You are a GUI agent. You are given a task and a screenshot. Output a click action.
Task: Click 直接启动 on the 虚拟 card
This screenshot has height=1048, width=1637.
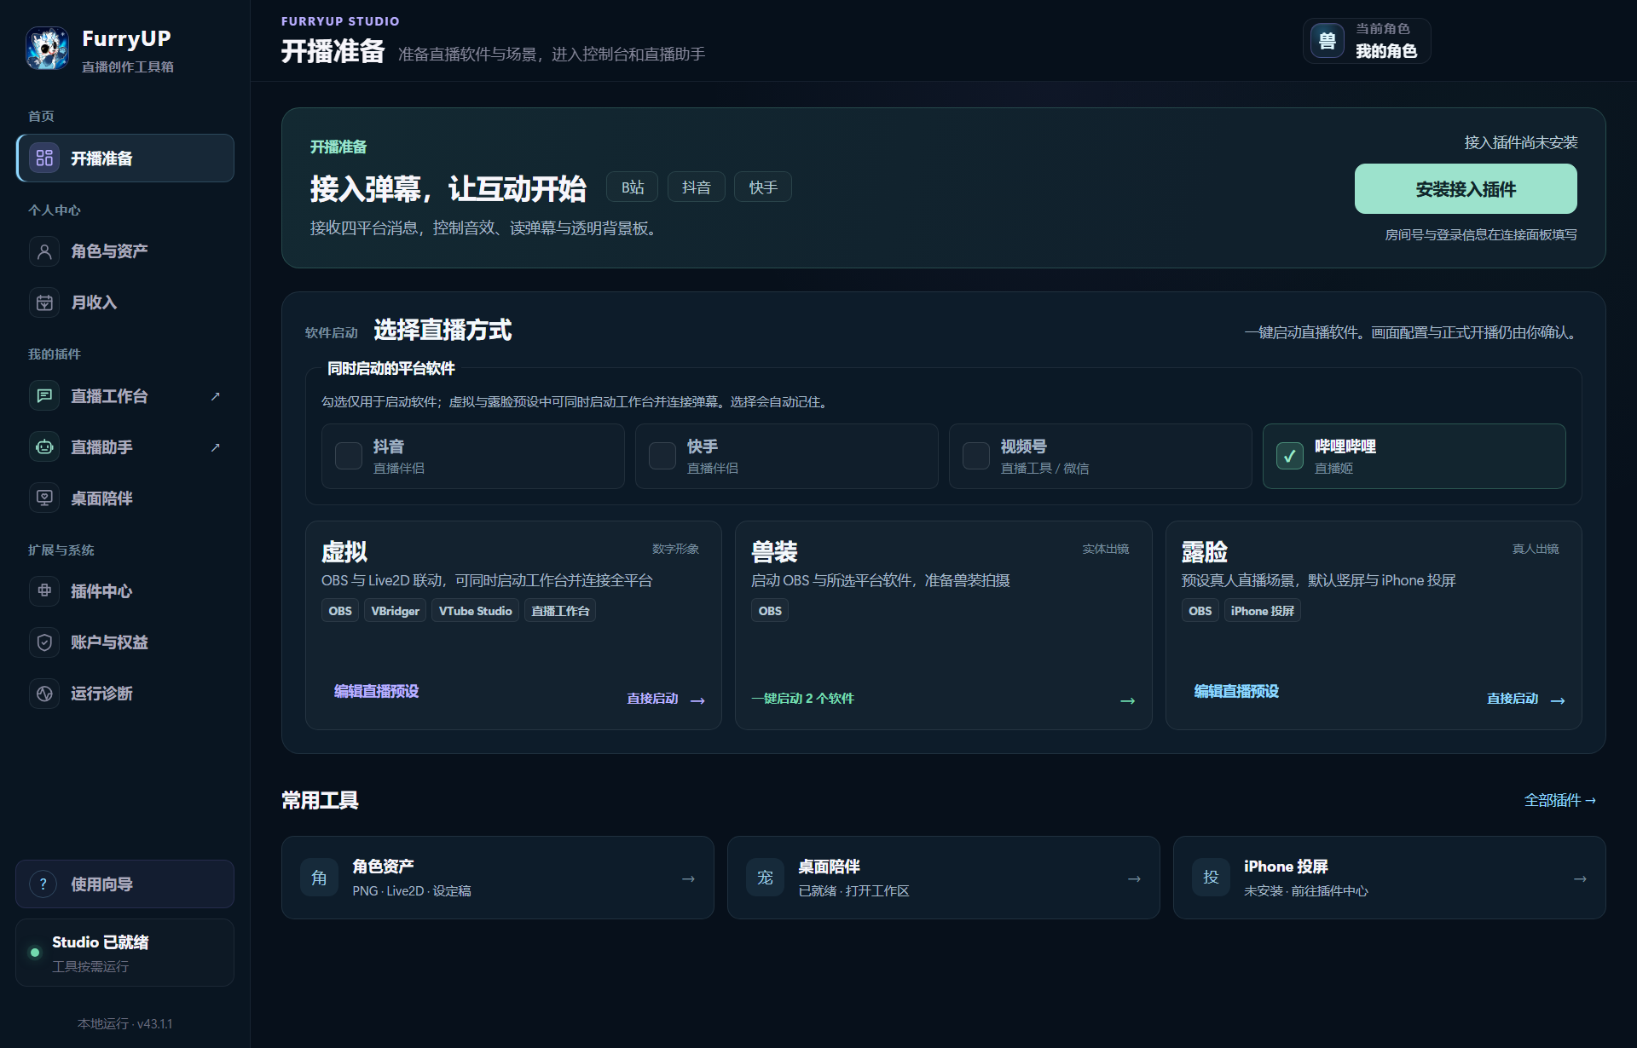click(666, 699)
